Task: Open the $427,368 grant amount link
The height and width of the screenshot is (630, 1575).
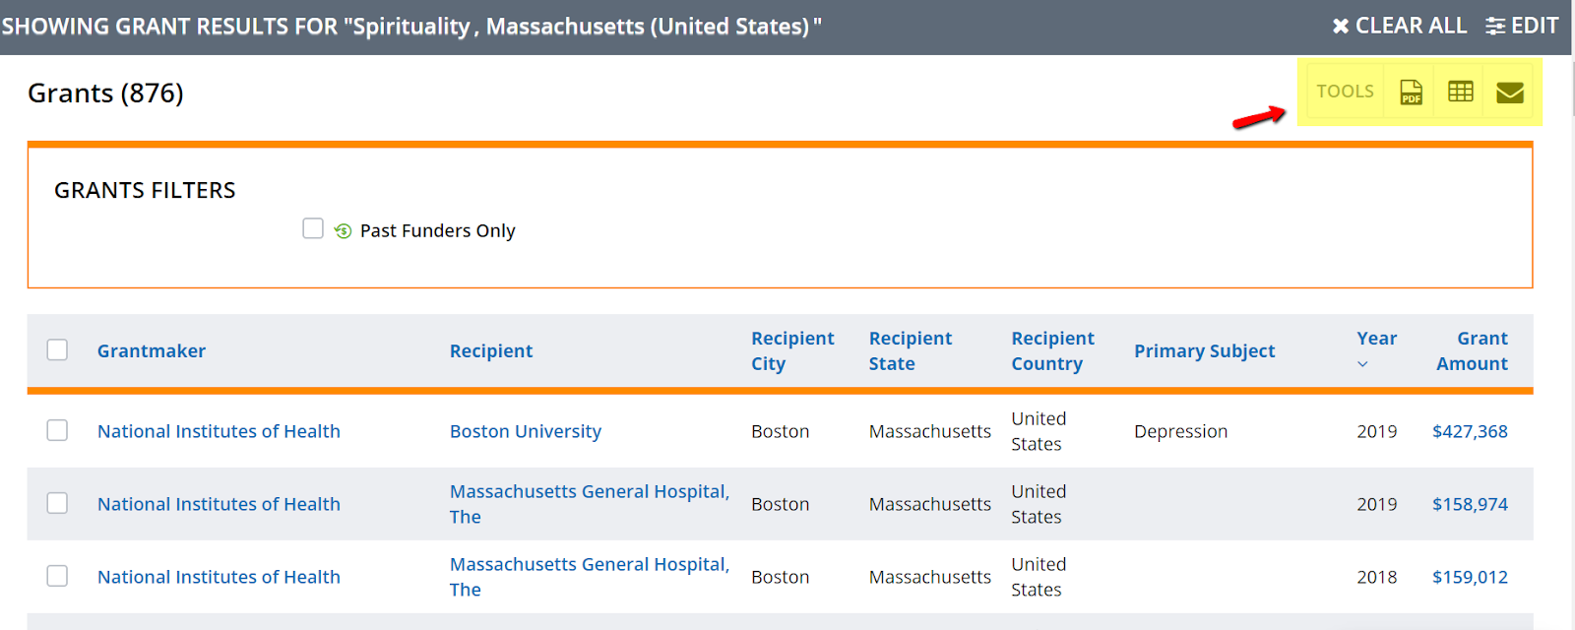Action: tap(1469, 431)
